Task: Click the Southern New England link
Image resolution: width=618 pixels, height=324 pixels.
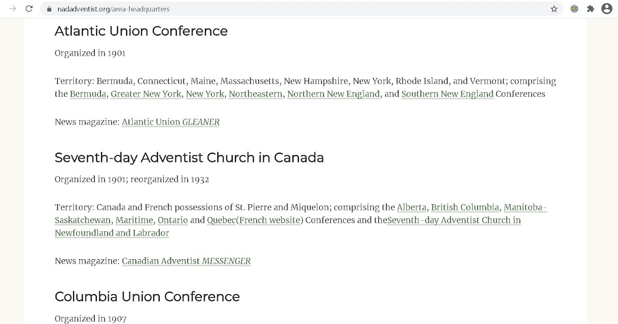Action: (x=447, y=94)
